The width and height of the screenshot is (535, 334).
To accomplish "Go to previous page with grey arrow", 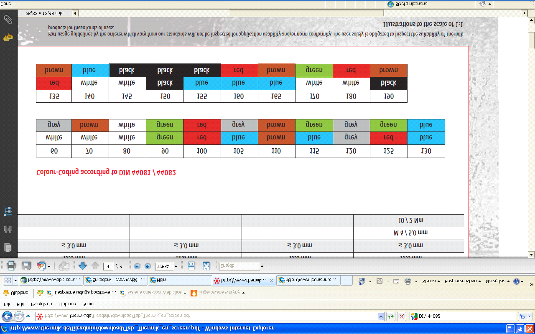I will tap(95, 266).
